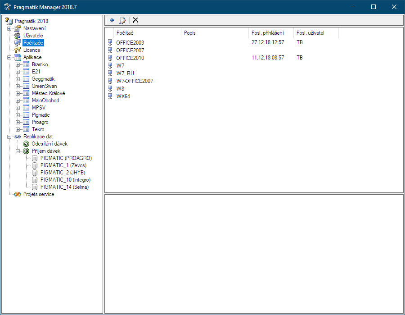Image resolution: width=405 pixels, height=315 pixels.
Task: Click the Replikace dat chain icon
Action: pos(17,137)
